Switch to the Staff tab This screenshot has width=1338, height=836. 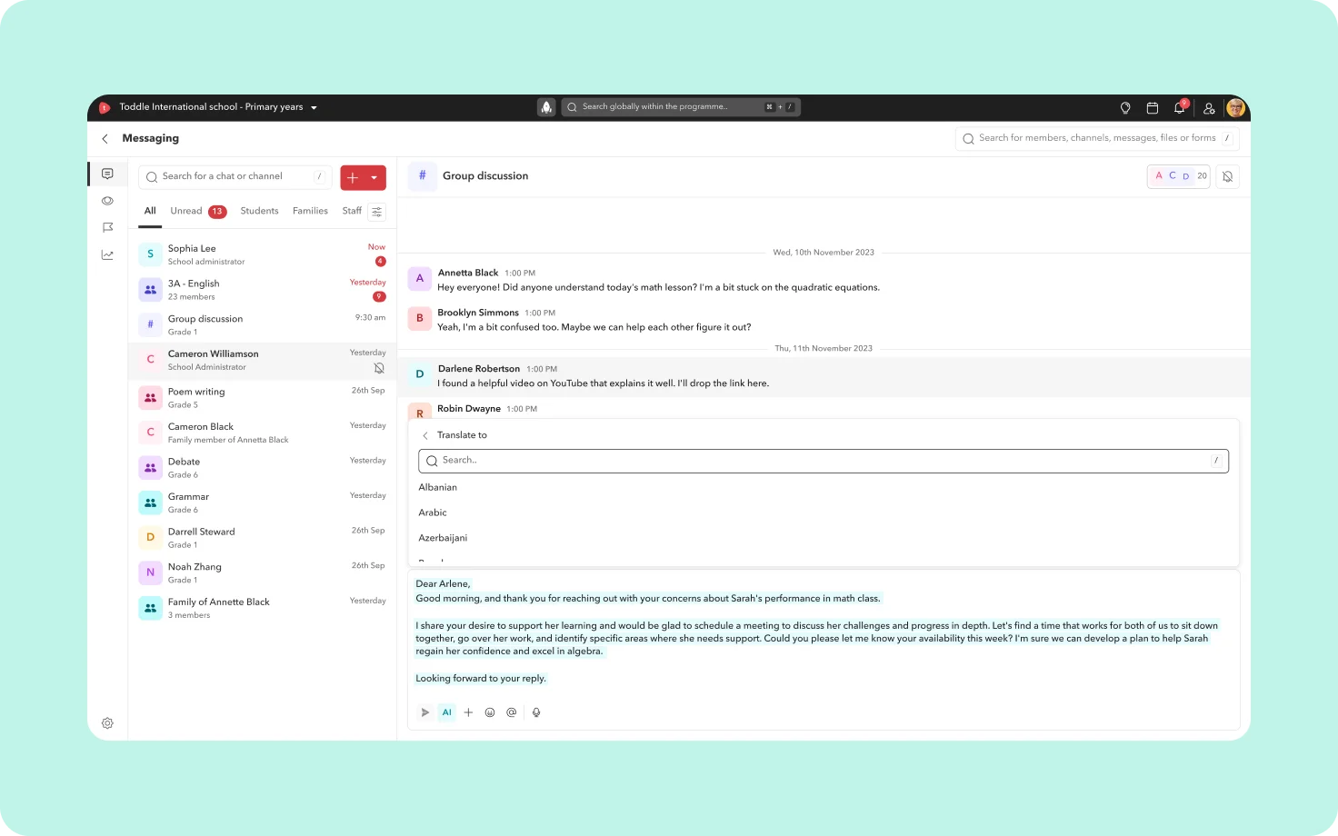(352, 211)
